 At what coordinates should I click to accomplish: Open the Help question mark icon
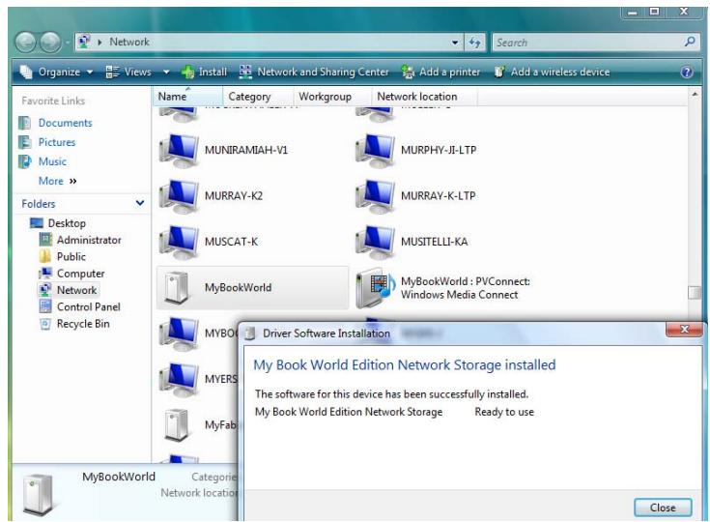687,72
